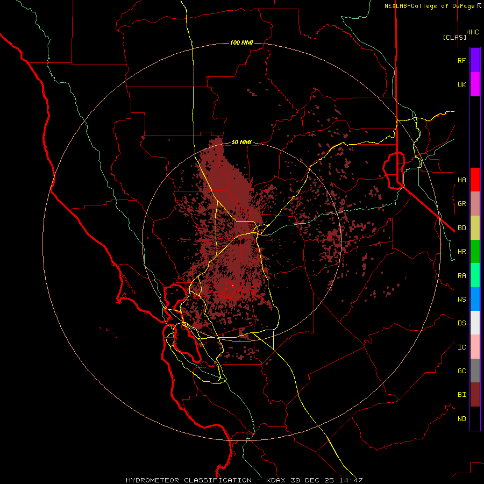Click the UK legend label
Image resolution: width=484 pixels, height=484 pixels.
tap(462, 85)
